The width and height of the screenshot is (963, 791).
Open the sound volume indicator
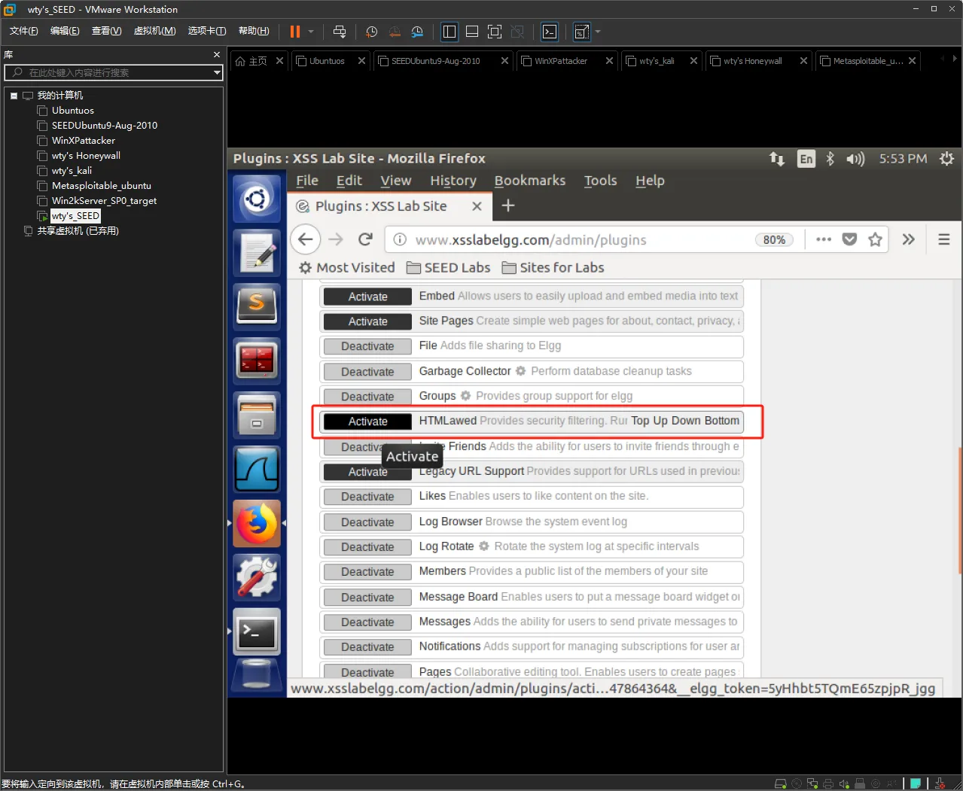(855, 159)
